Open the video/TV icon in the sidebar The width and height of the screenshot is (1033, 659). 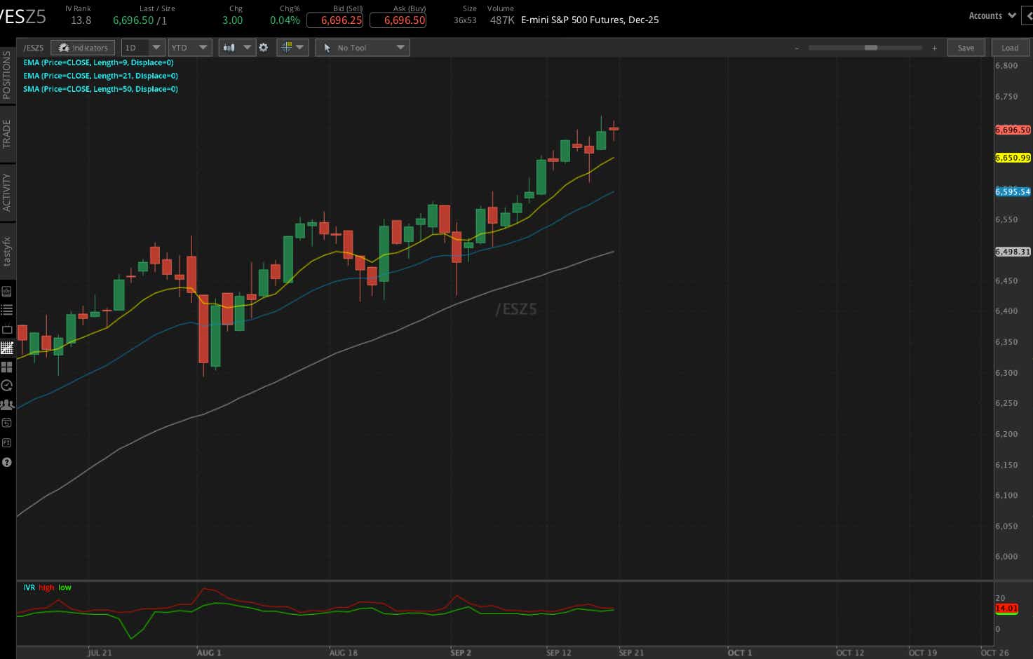tap(7, 329)
